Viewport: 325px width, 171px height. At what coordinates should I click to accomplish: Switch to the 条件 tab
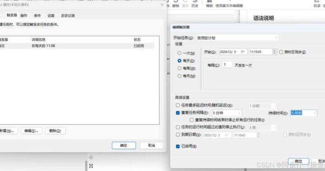(x=37, y=15)
